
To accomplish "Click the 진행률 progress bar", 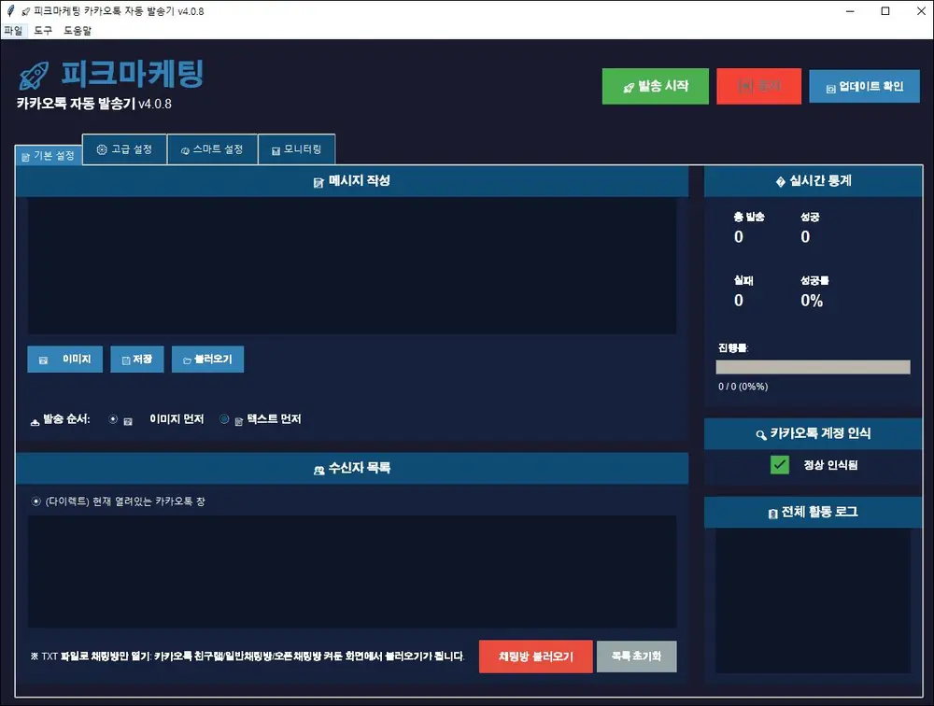I will [813, 367].
